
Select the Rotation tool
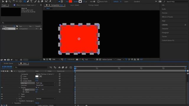click(14, 1)
